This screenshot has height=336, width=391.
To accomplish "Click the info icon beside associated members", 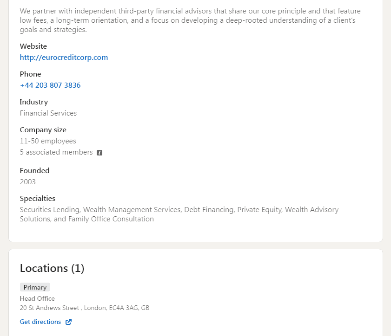I will pos(99,153).
